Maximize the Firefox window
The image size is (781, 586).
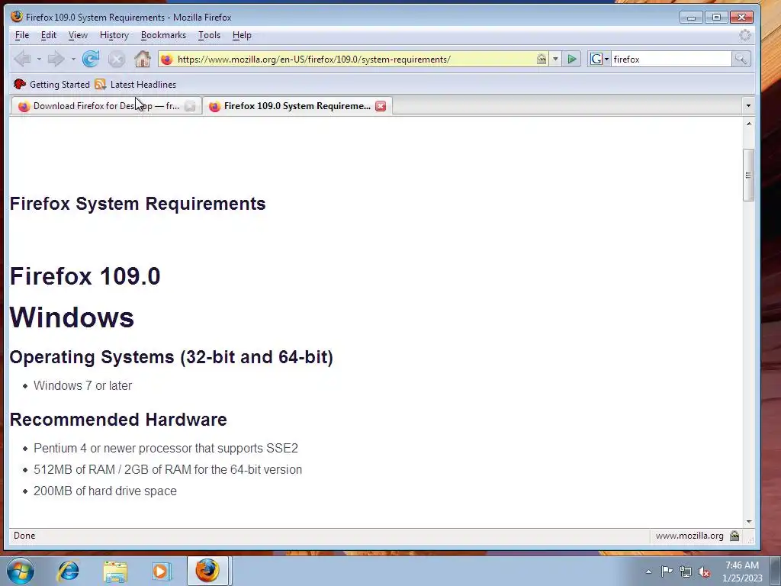716,18
